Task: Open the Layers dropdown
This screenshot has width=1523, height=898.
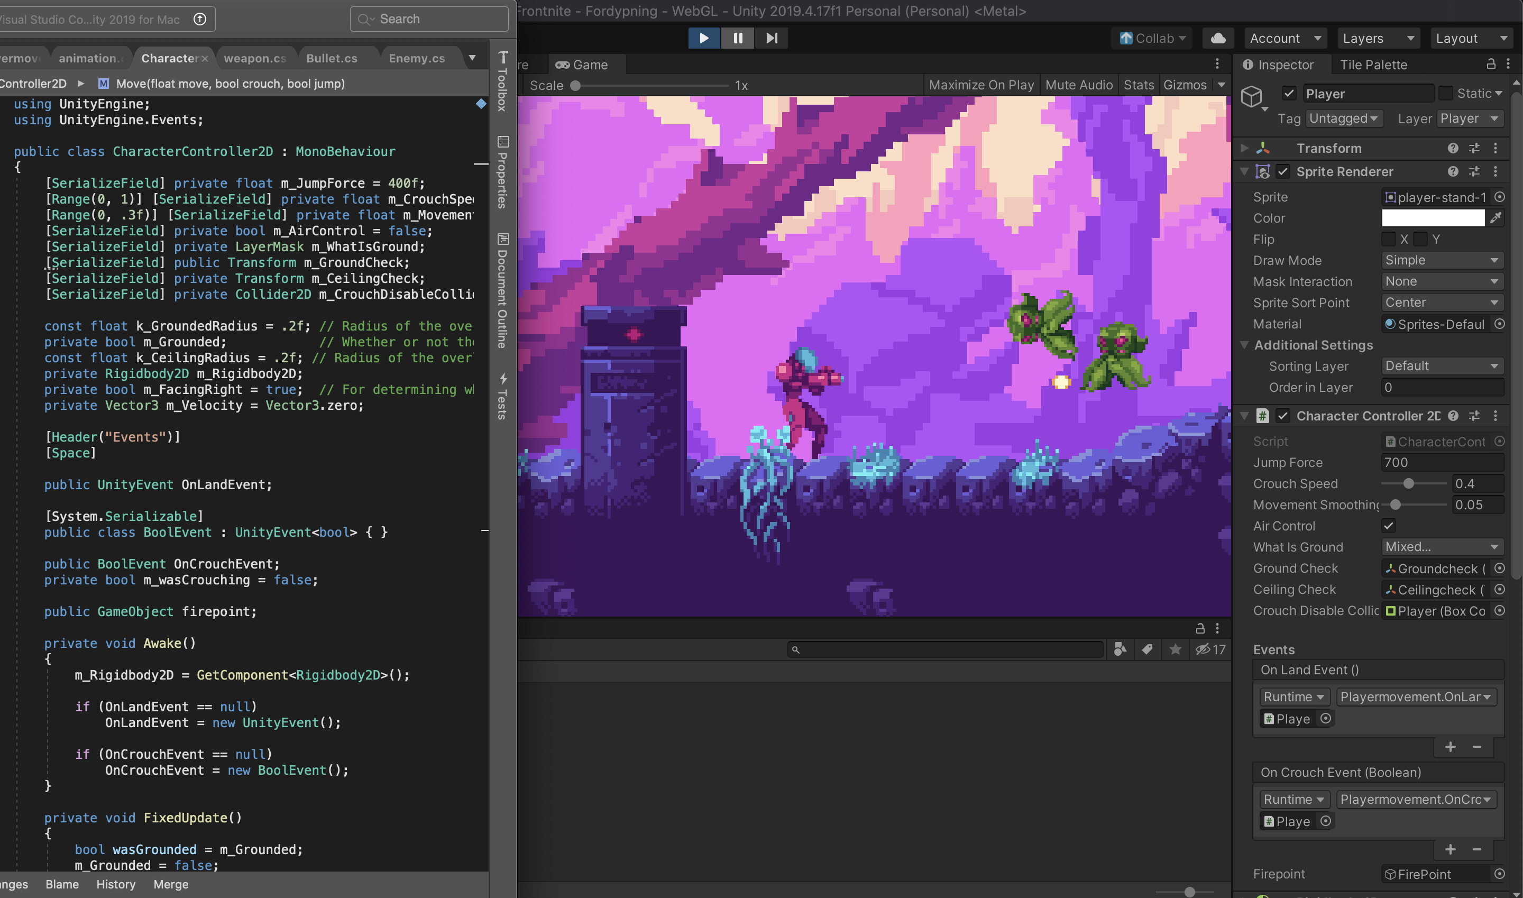Action: (1377, 38)
